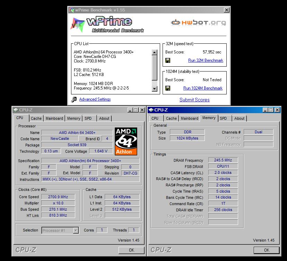Open the Processor #1 selection dropdown
Screen dimensions: 287x261
tap(76, 230)
